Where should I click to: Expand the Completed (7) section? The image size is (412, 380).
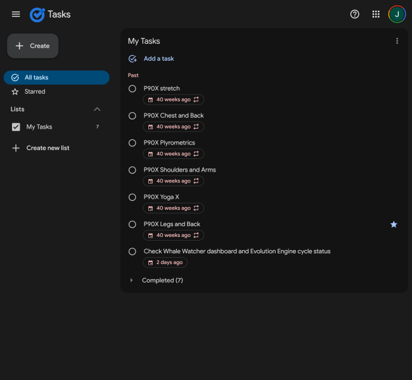[132, 280]
